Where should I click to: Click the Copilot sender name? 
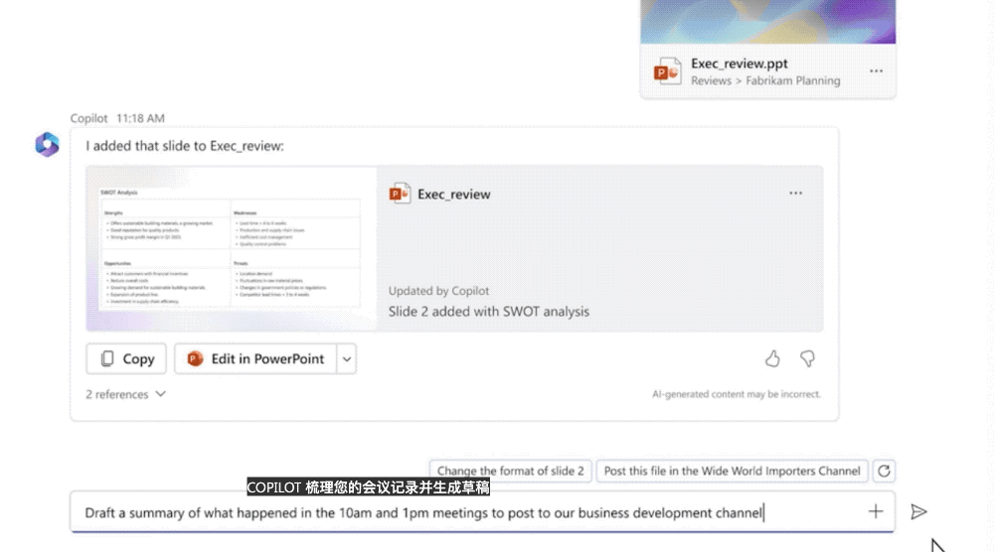click(88, 118)
